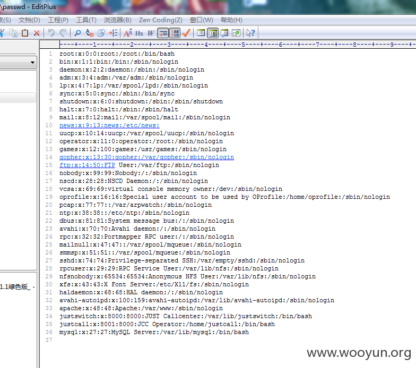Open the font settings icon
The width and height of the screenshot is (416, 368).
tap(127, 33)
